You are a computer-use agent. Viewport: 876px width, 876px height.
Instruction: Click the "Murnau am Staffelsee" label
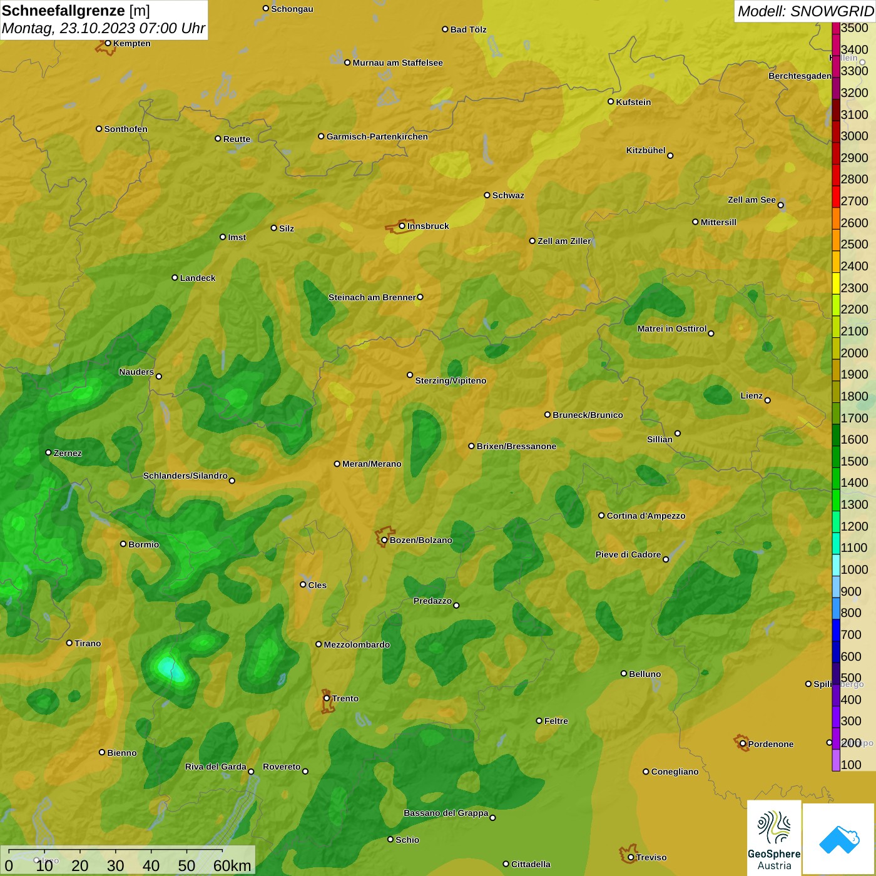tap(398, 63)
